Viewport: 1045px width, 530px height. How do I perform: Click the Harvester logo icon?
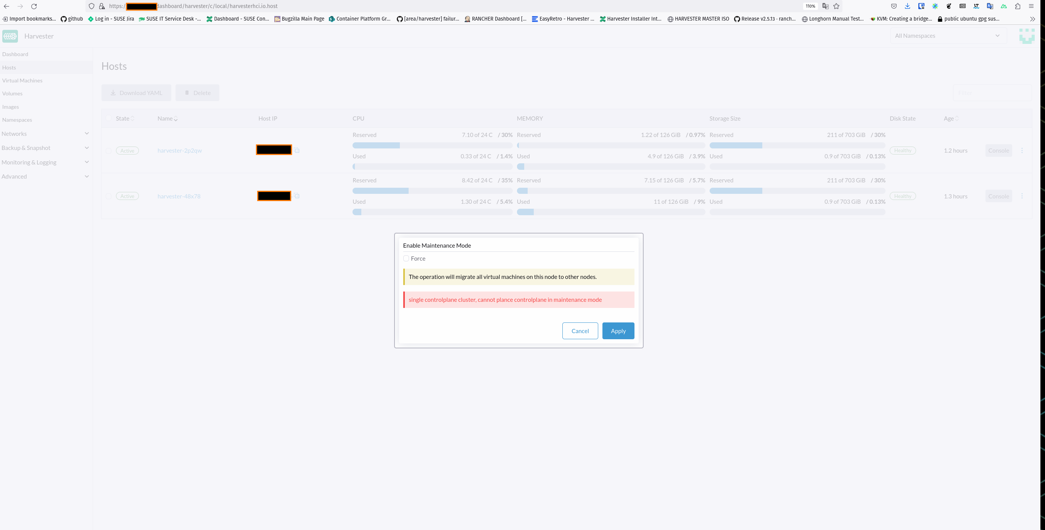[x=10, y=36]
